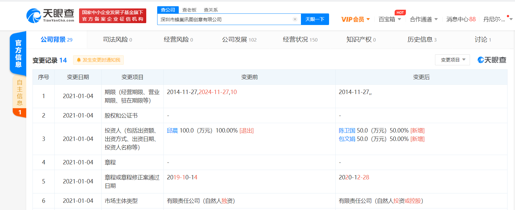The width and height of the screenshot is (515, 210).
Task: Click the company name search field
Action: [x=225, y=19]
